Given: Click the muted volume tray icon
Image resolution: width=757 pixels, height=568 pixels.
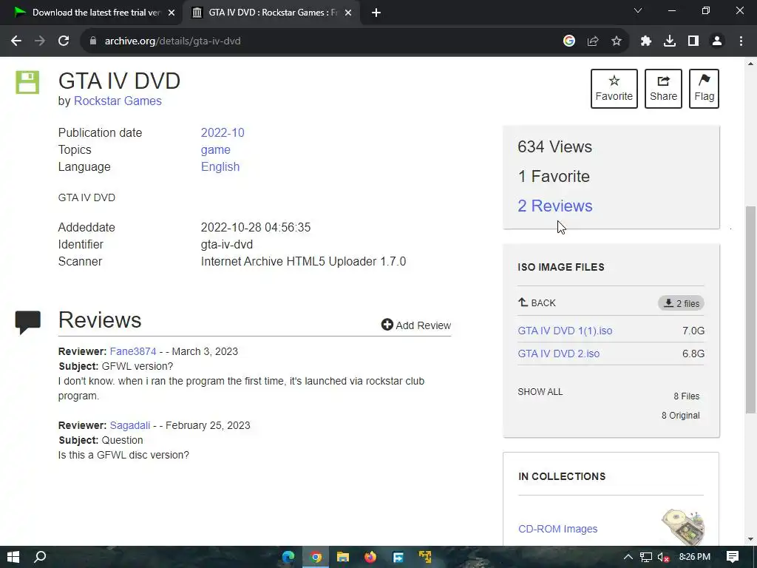Looking at the screenshot, I should [x=664, y=557].
